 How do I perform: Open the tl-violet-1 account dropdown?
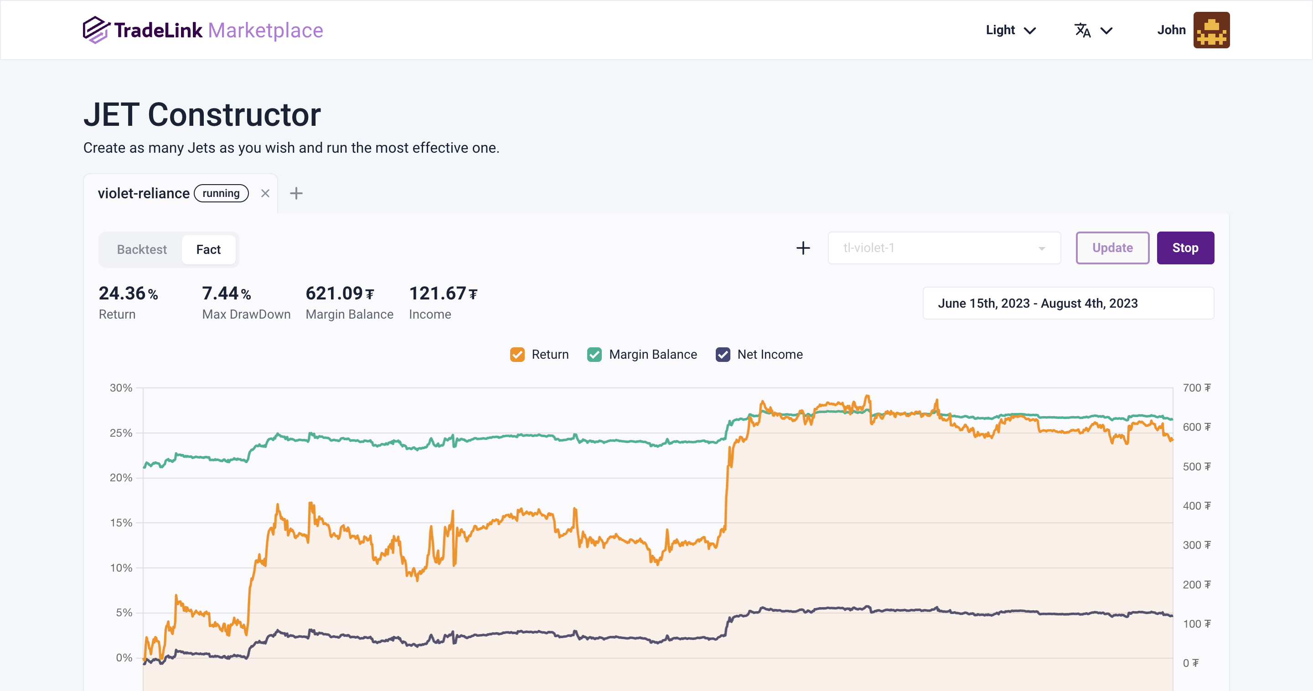pyautogui.click(x=944, y=248)
